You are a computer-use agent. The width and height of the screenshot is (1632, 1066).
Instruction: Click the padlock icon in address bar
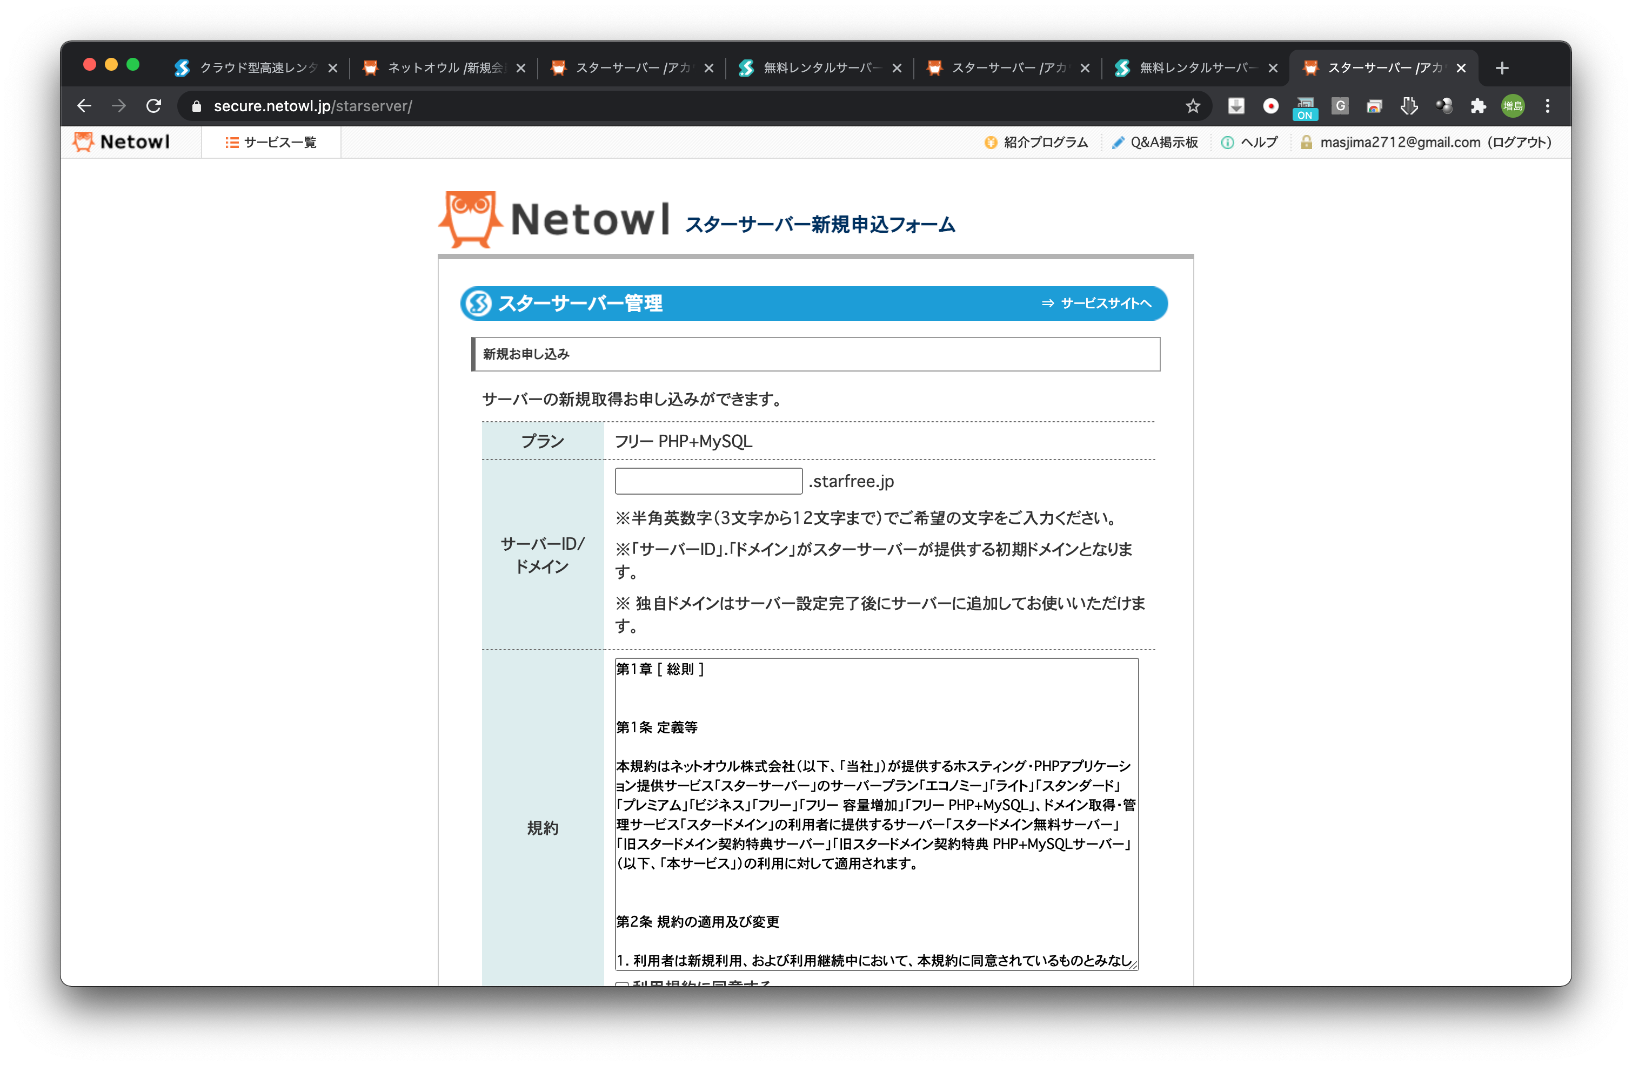(197, 106)
